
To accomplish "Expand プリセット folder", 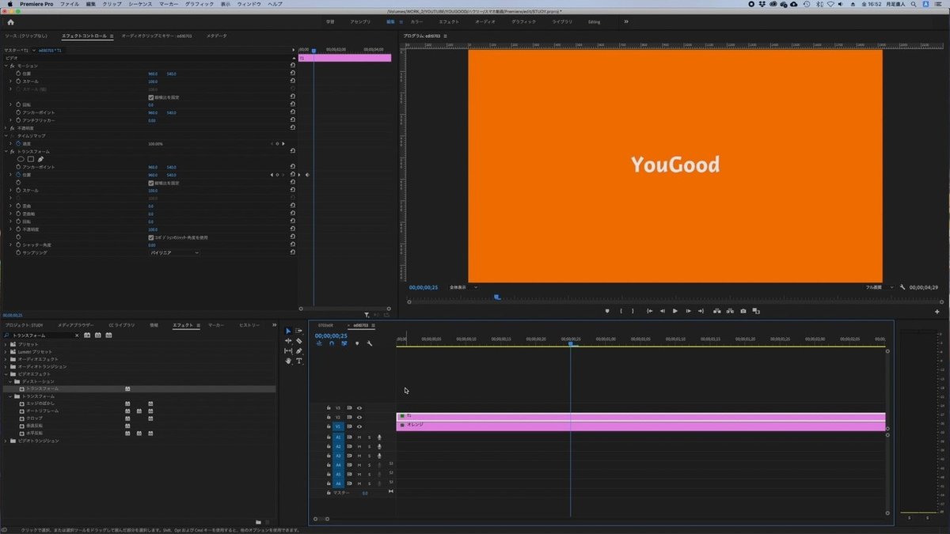I will tap(6, 344).
